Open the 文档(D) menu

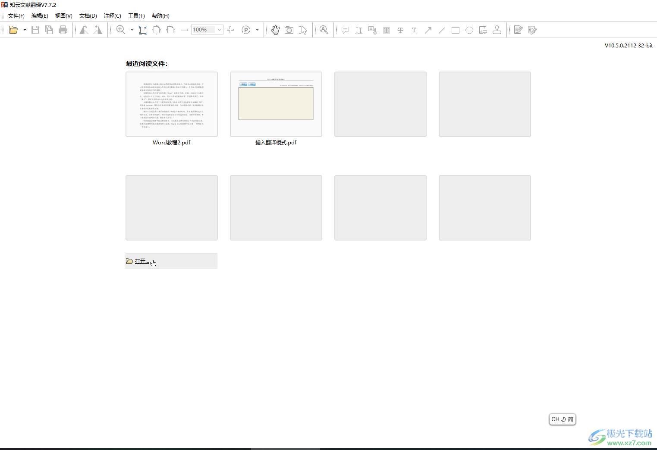click(88, 16)
